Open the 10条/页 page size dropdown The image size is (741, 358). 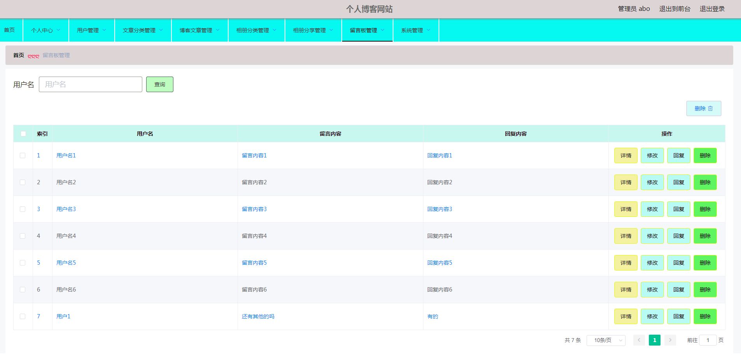[x=606, y=340]
